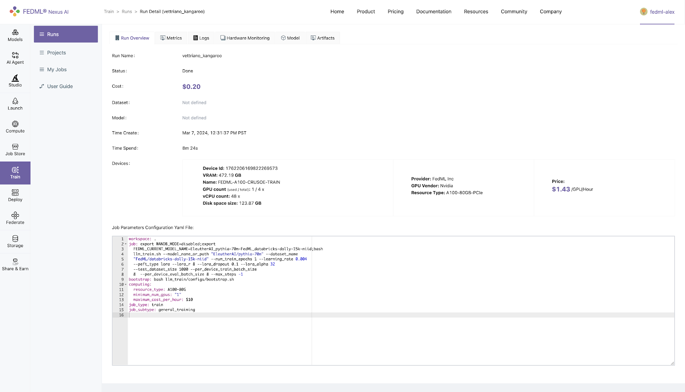685x392 pixels.
Task: Click the Train breadcrumb link
Action: (x=109, y=12)
